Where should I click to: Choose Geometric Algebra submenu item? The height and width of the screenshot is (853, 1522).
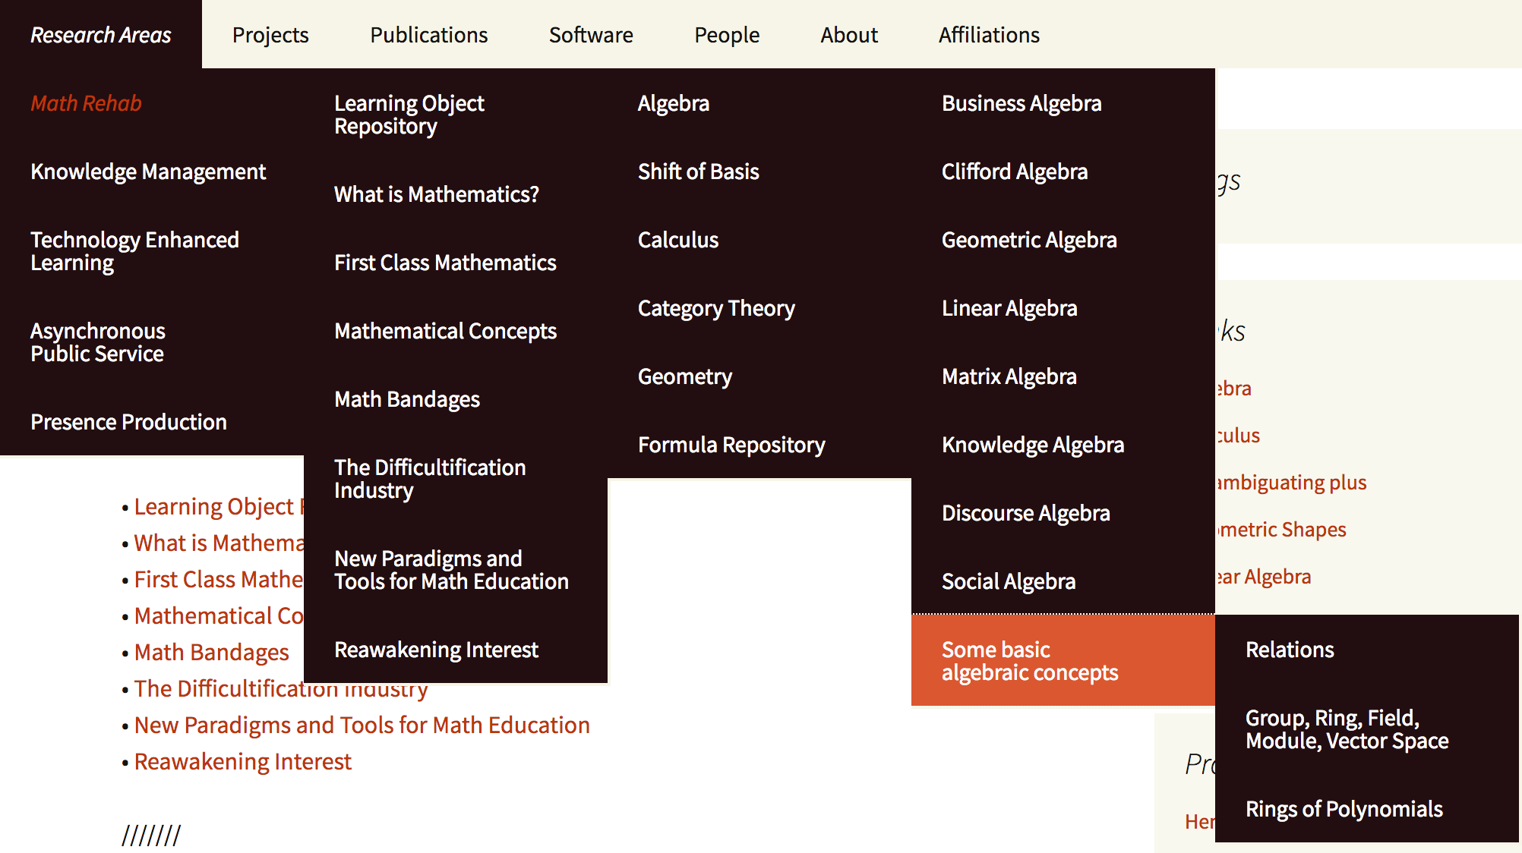click(x=1029, y=240)
